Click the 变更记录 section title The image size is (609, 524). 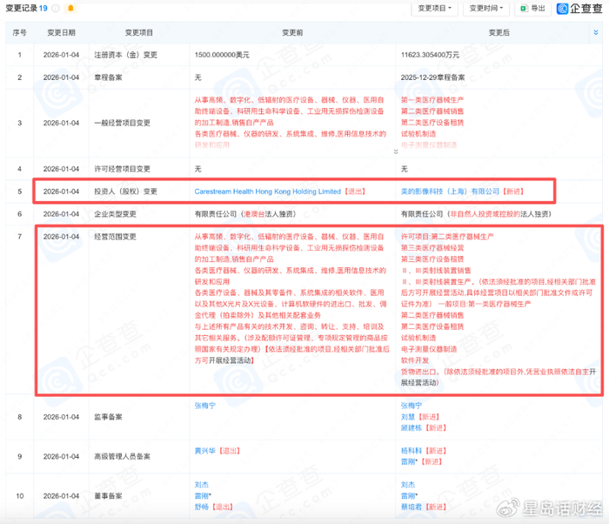pyautogui.click(x=22, y=8)
